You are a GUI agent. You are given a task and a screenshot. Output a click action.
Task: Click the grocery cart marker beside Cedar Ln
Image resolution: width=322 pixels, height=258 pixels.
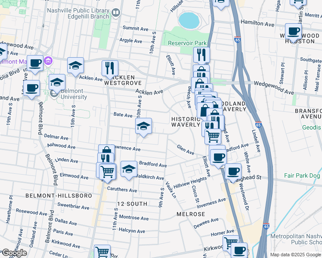[102, 251]
